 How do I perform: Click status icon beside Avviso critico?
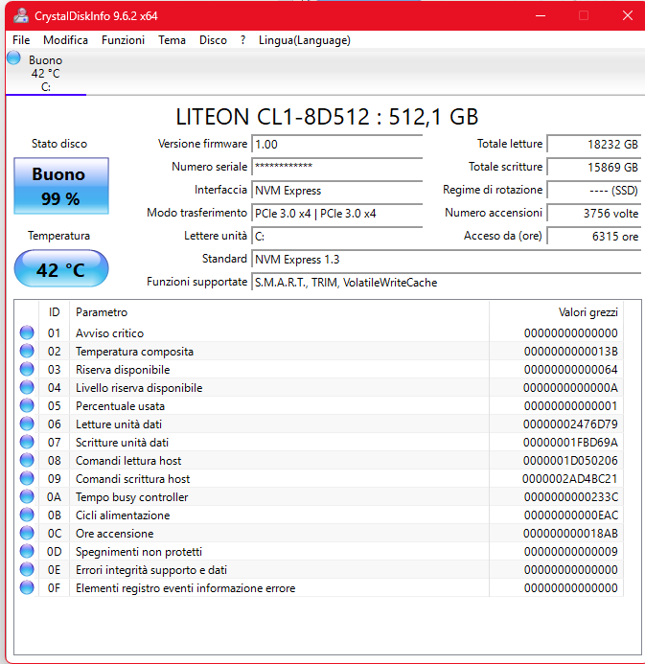point(27,333)
